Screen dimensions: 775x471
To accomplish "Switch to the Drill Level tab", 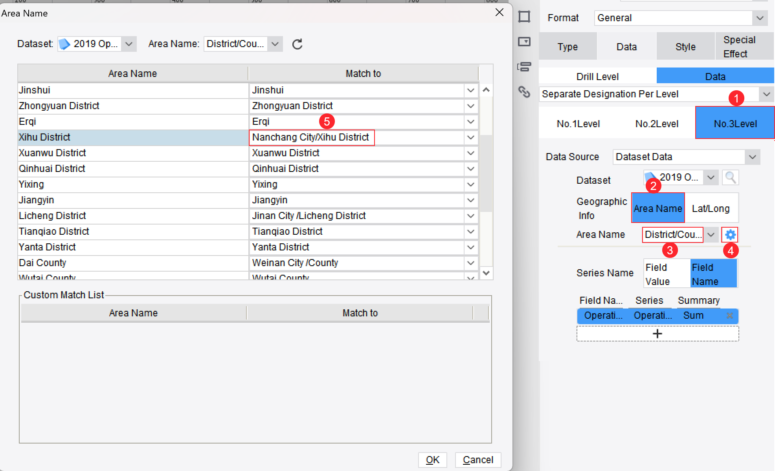I will 597,76.
